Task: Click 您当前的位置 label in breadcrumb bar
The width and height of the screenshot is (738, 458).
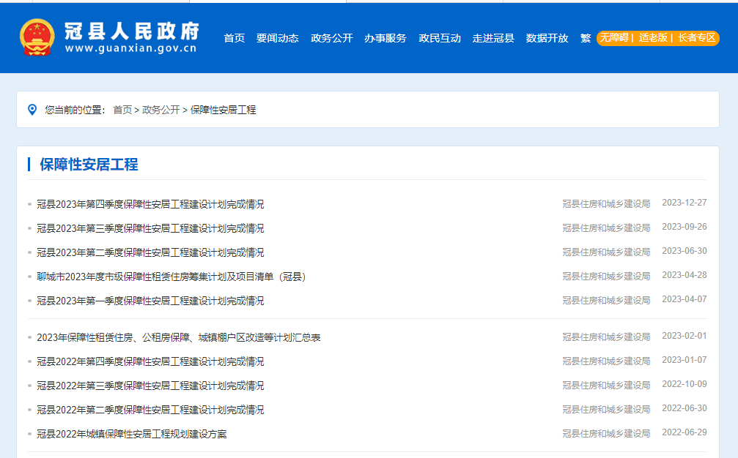Action: tap(75, 110)
